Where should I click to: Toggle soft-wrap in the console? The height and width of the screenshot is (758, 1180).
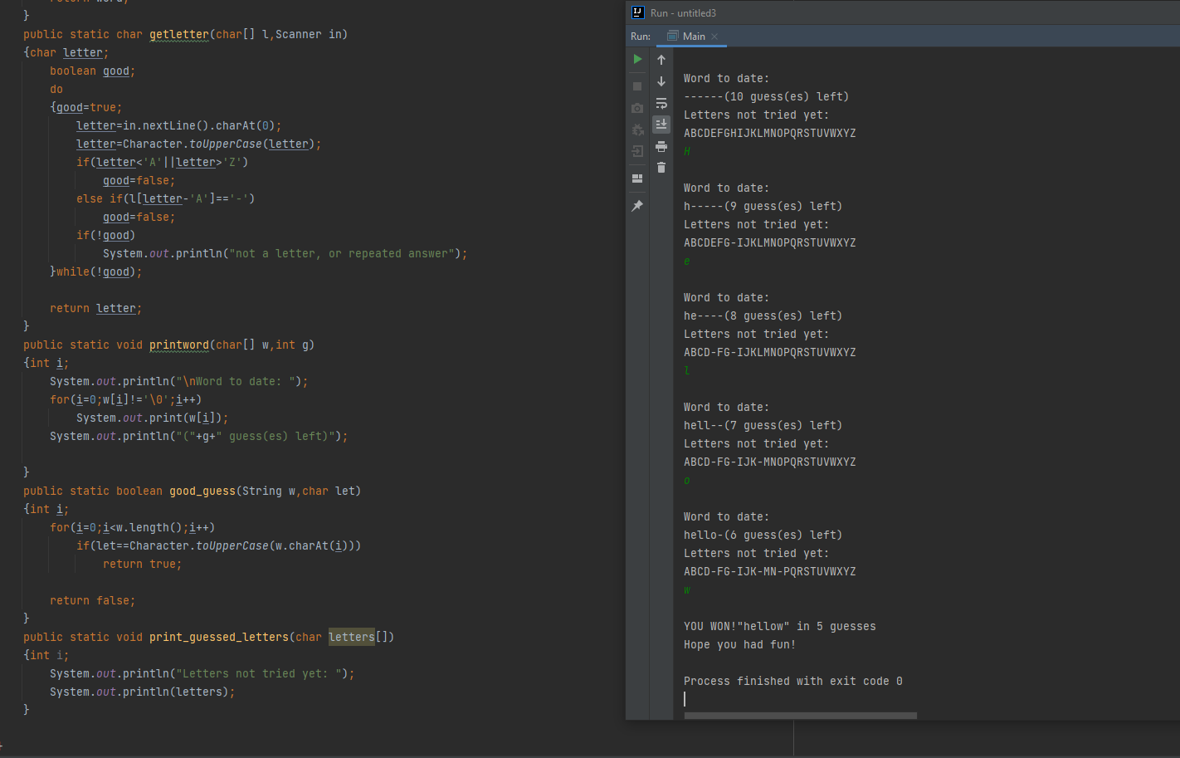(661, 103)
